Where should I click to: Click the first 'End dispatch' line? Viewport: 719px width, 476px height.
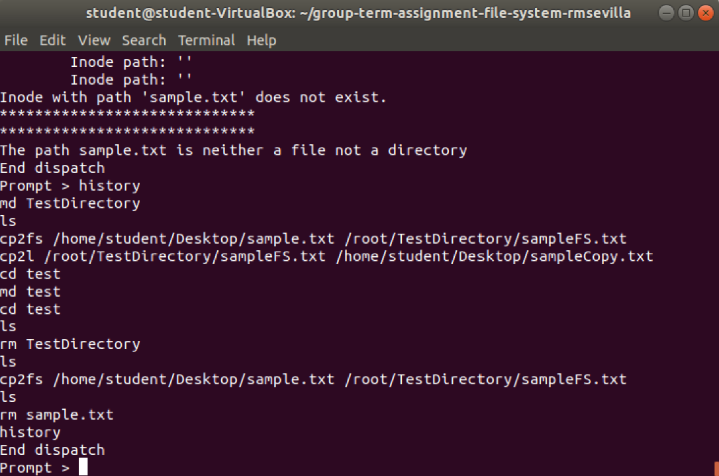coord(52,168)
